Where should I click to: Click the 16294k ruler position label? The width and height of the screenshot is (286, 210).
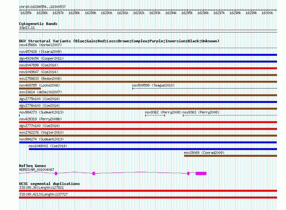pyautogui.click(x=171, y=13)
